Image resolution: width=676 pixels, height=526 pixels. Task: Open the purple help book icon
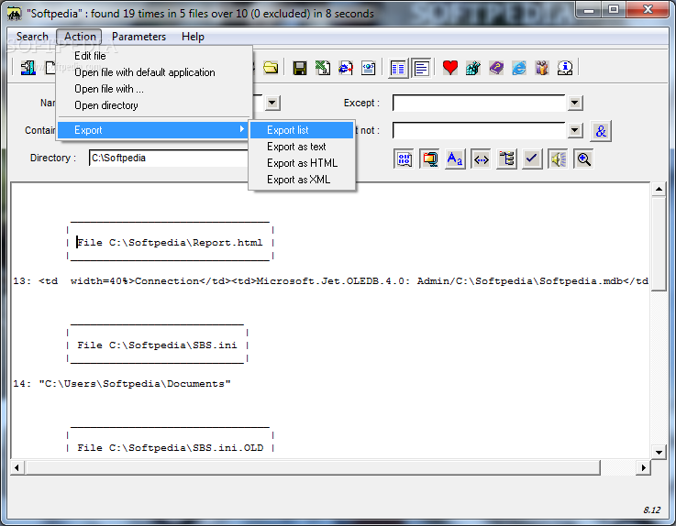496,68
